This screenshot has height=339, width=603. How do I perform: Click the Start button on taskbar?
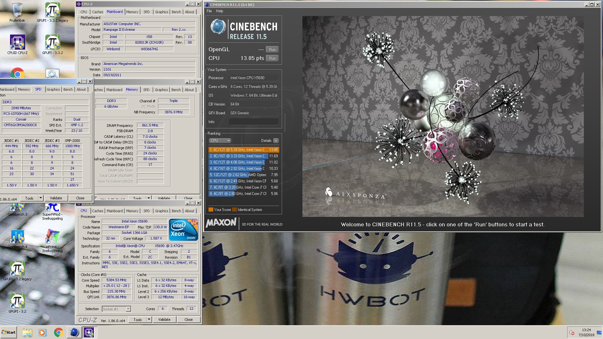tap(9, 332)
